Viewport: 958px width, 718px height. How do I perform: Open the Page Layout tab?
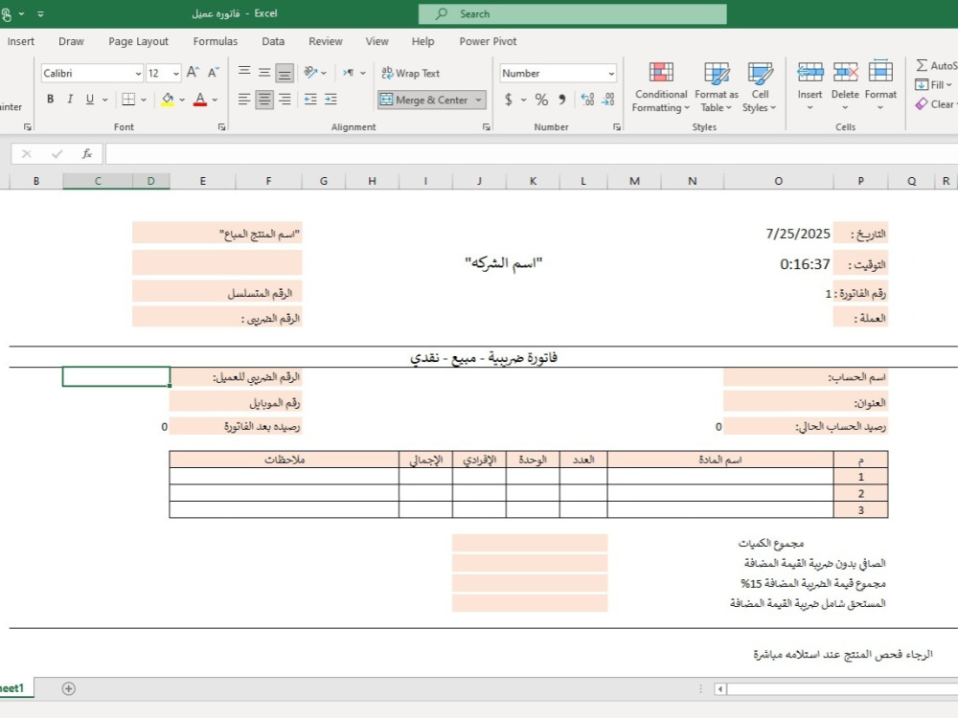[x=138, y=41]
